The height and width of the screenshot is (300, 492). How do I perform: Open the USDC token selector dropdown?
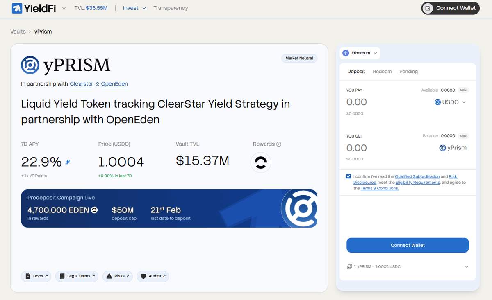click(450, 102)
